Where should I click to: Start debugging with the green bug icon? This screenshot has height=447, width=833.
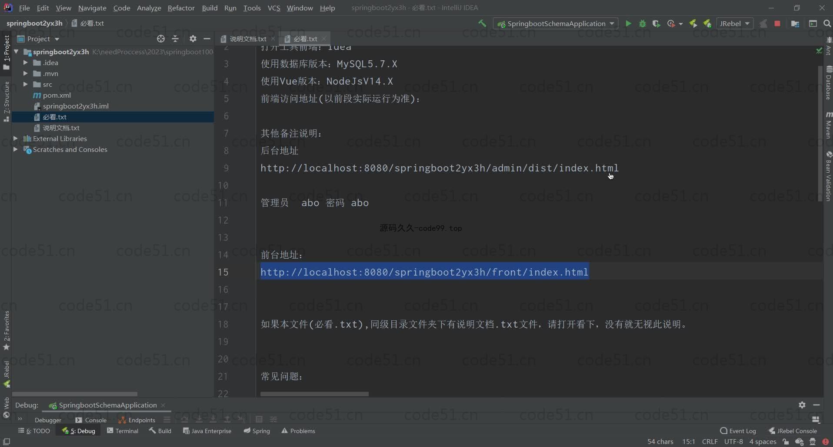point(642,23)
